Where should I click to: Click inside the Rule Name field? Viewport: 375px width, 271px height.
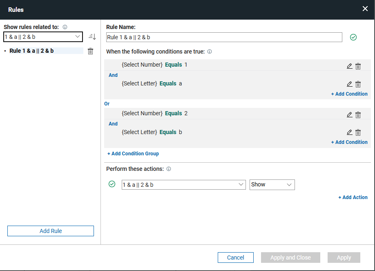tap(224, 37)
